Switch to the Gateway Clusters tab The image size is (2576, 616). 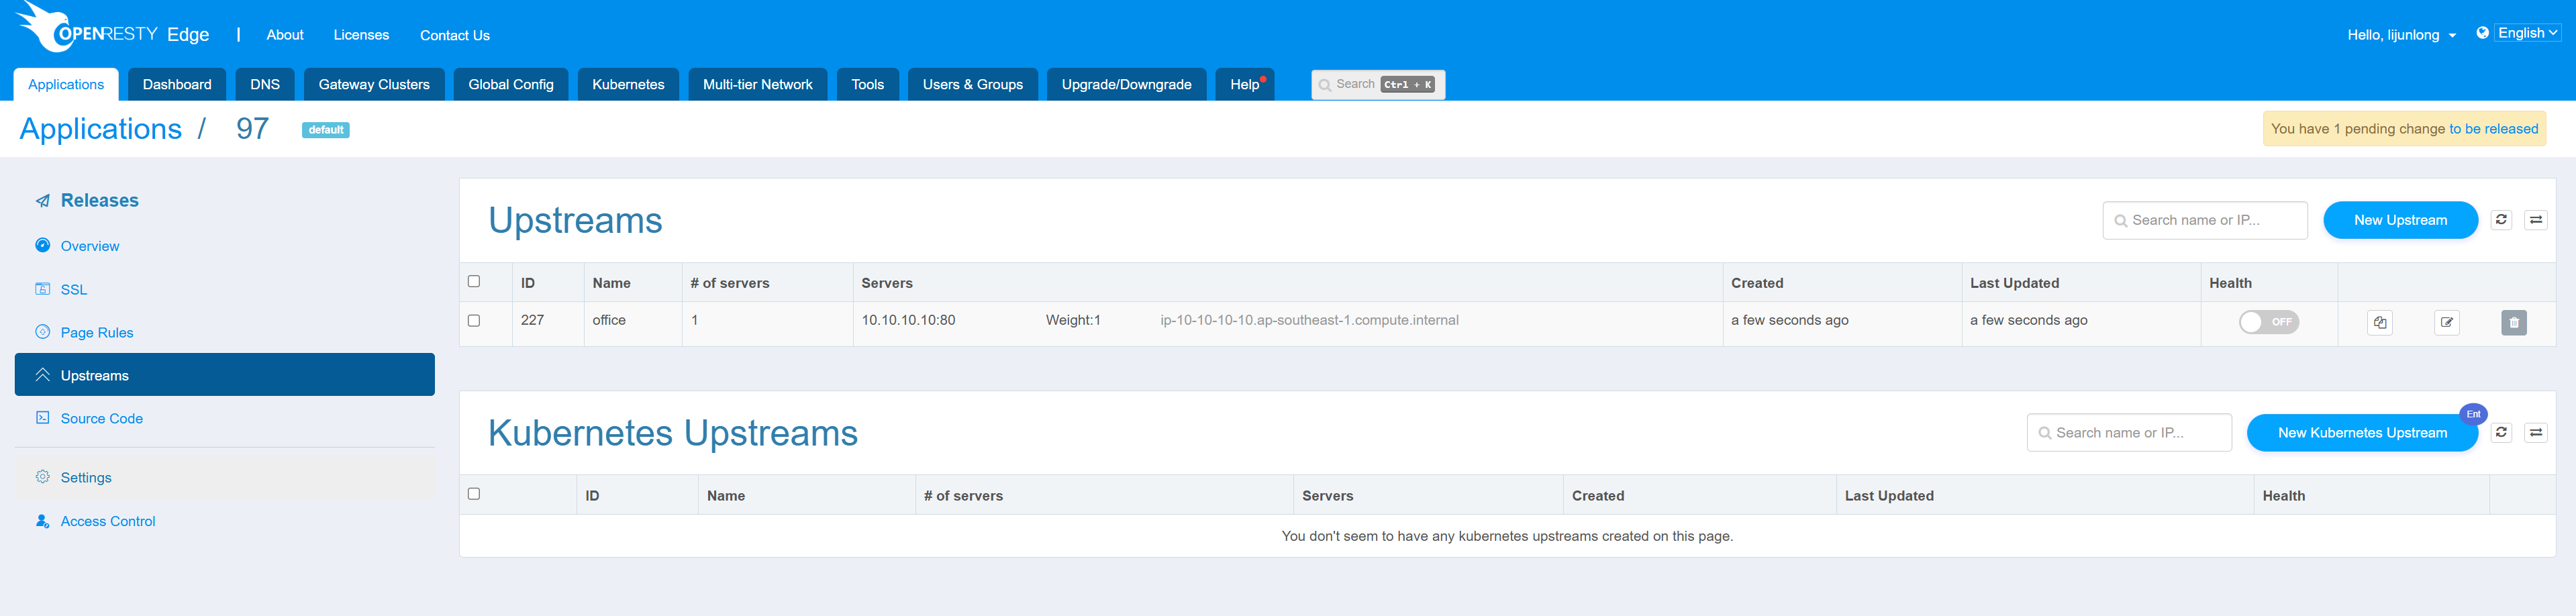point(374,85)
